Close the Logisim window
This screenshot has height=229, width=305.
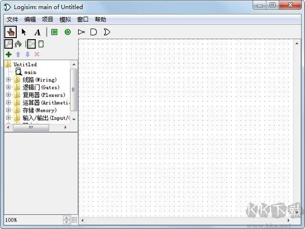tap(290, 5)
